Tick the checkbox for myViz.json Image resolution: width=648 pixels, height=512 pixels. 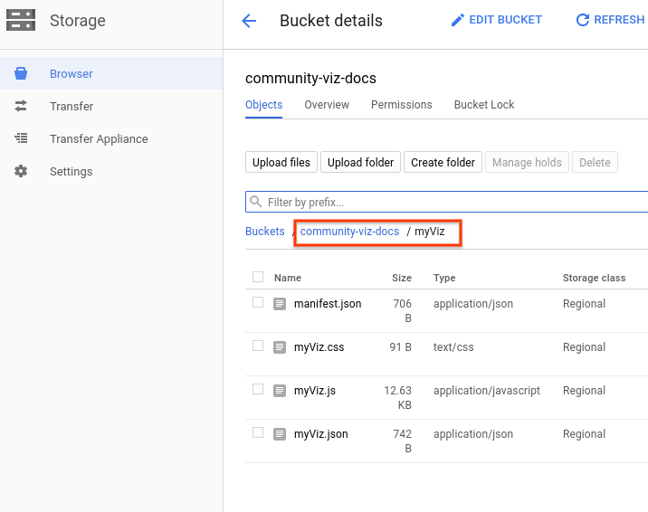(x=258, y=433)
